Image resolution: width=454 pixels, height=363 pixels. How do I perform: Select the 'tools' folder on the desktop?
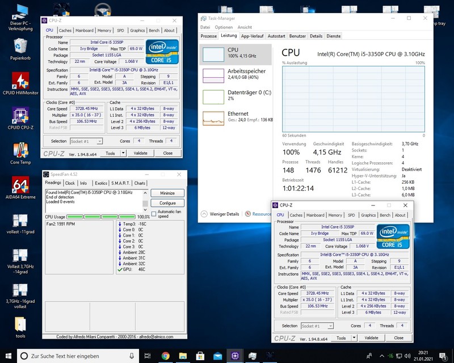[20, 328]
